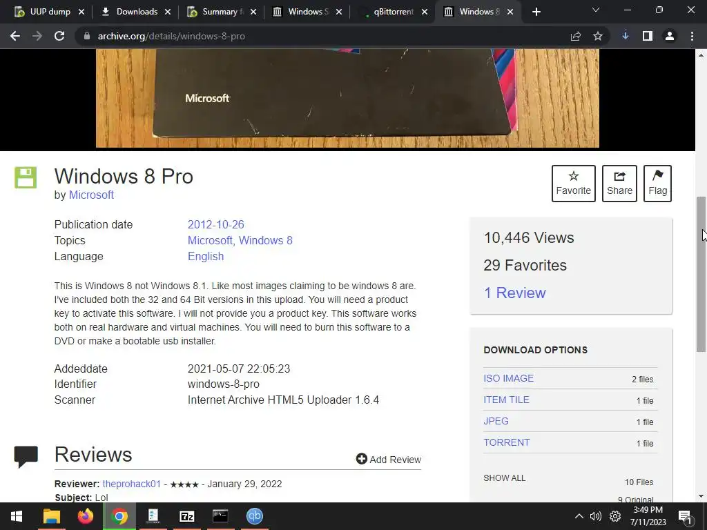Open qBittorrent from the taskbar
Image resolution: width=707 pixels, height=530 pixels.
tap(254, 516)
